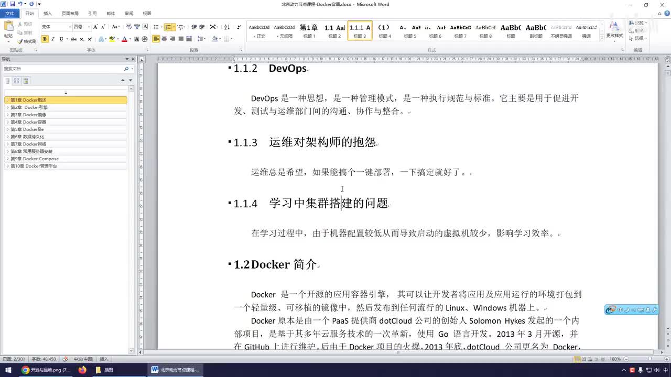Decrease the paragraph indent
The image size is (671, 377).
click(194, 27)
